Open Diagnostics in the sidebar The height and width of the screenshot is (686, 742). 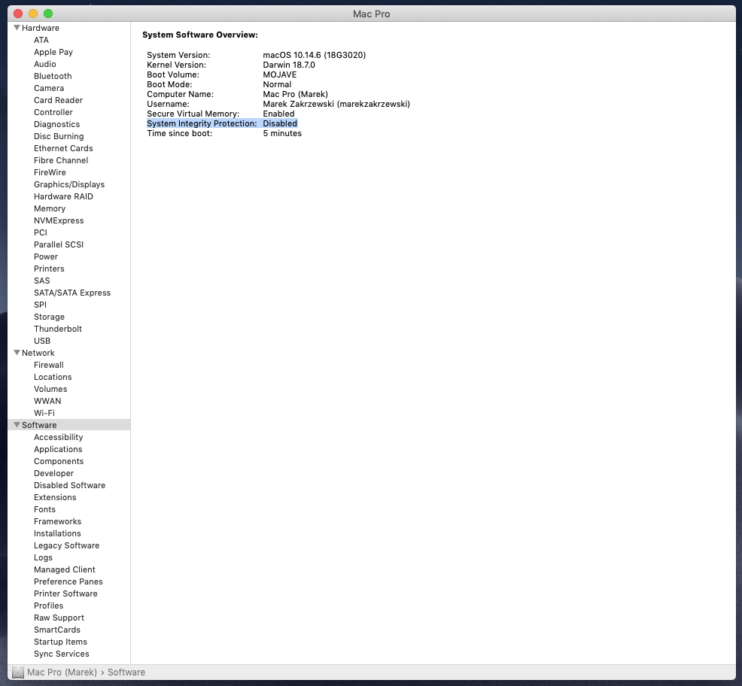coord(56,124)
